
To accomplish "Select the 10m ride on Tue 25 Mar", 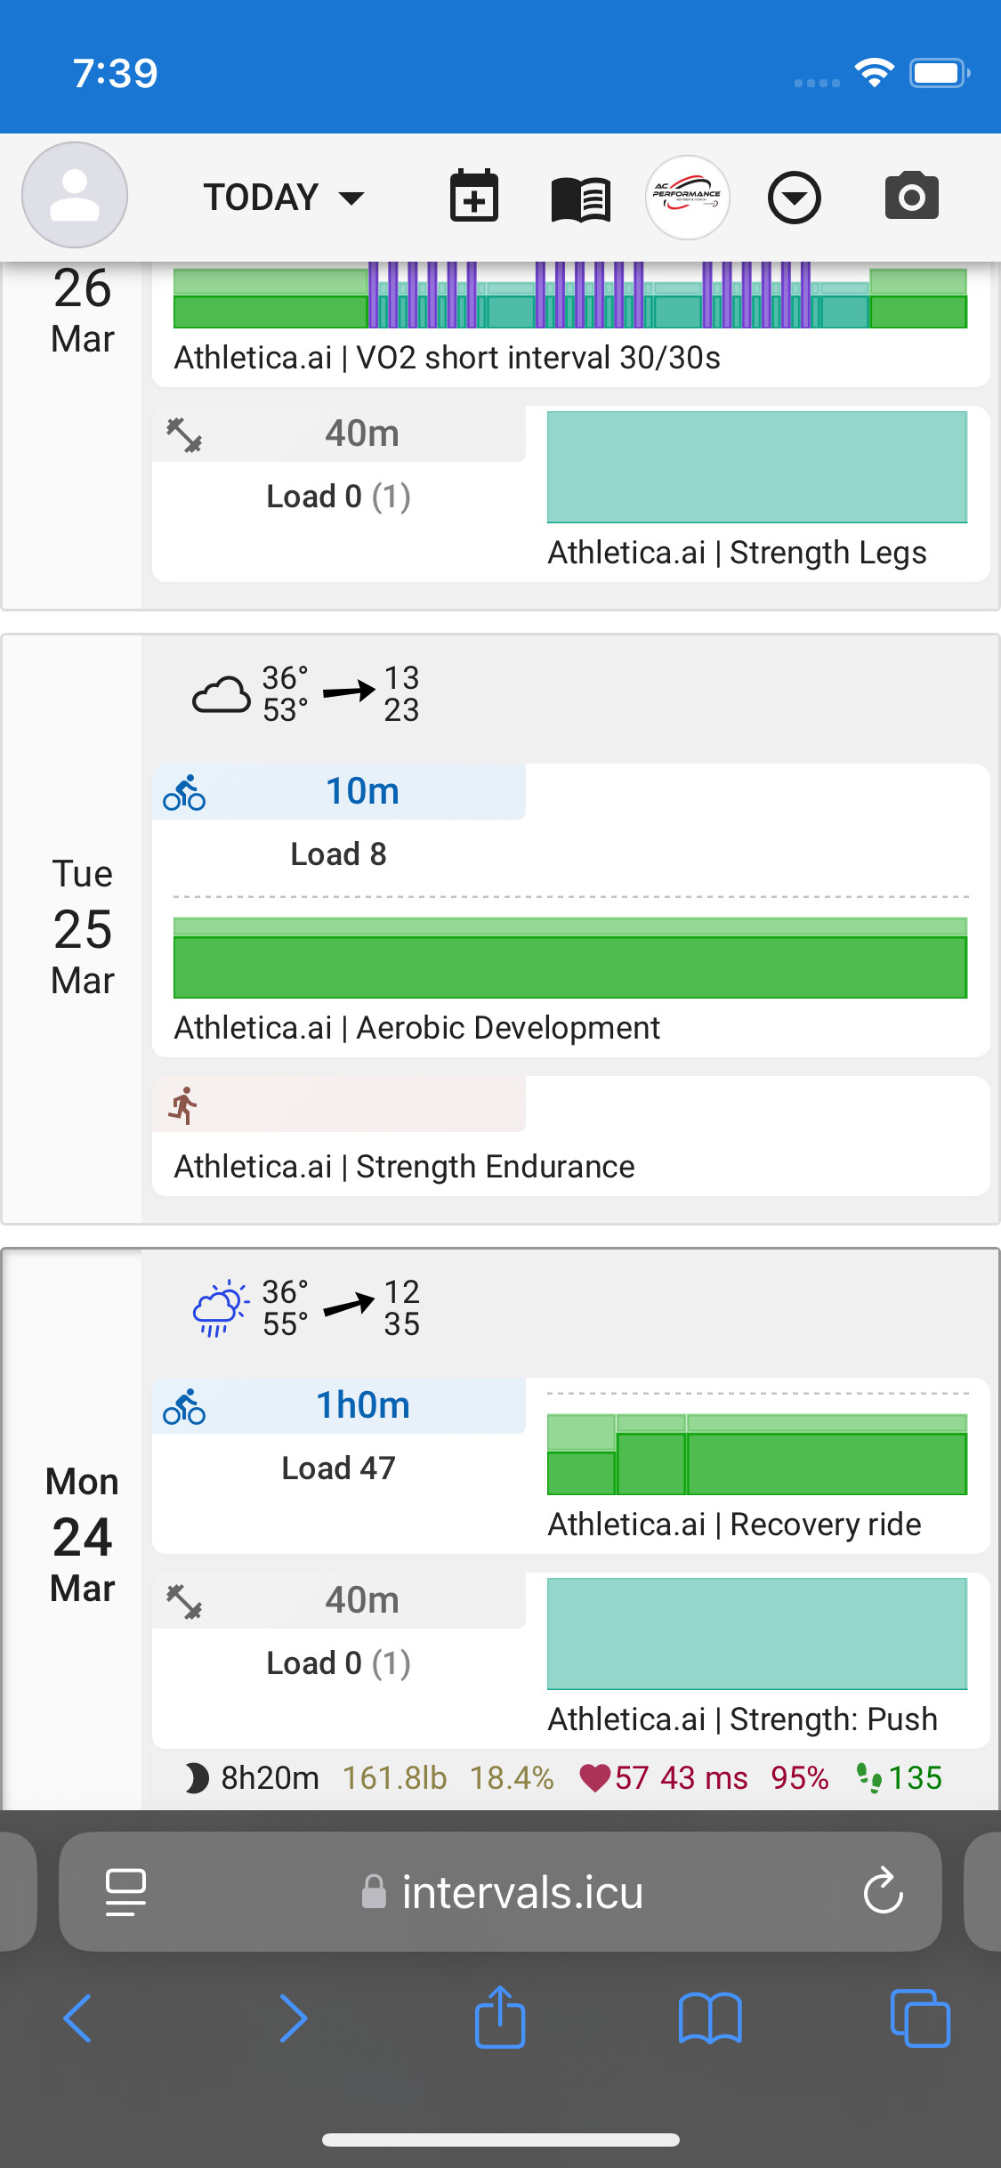I will tap(361, 791).
